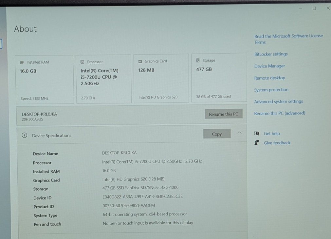Click the Get help link text
The width and height of the screenshot is (331, 239).
click(272, 134)
